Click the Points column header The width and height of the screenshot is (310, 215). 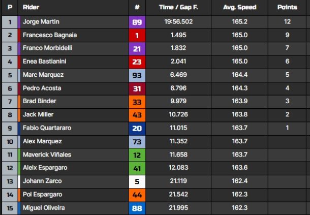pyautogui.click(x=287, y=7)
